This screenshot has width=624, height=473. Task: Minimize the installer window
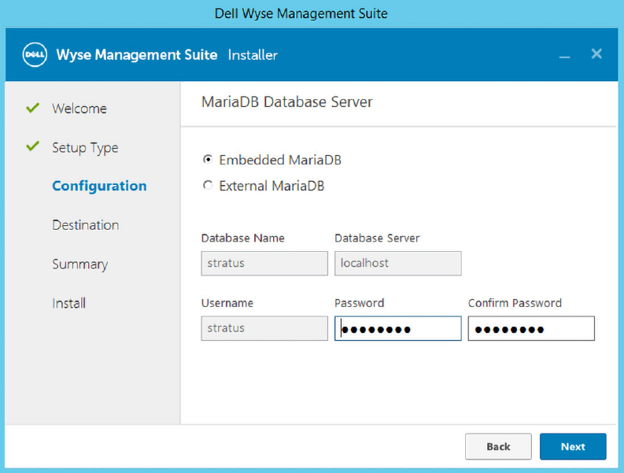pyautogui.click(x=564, y=57)
